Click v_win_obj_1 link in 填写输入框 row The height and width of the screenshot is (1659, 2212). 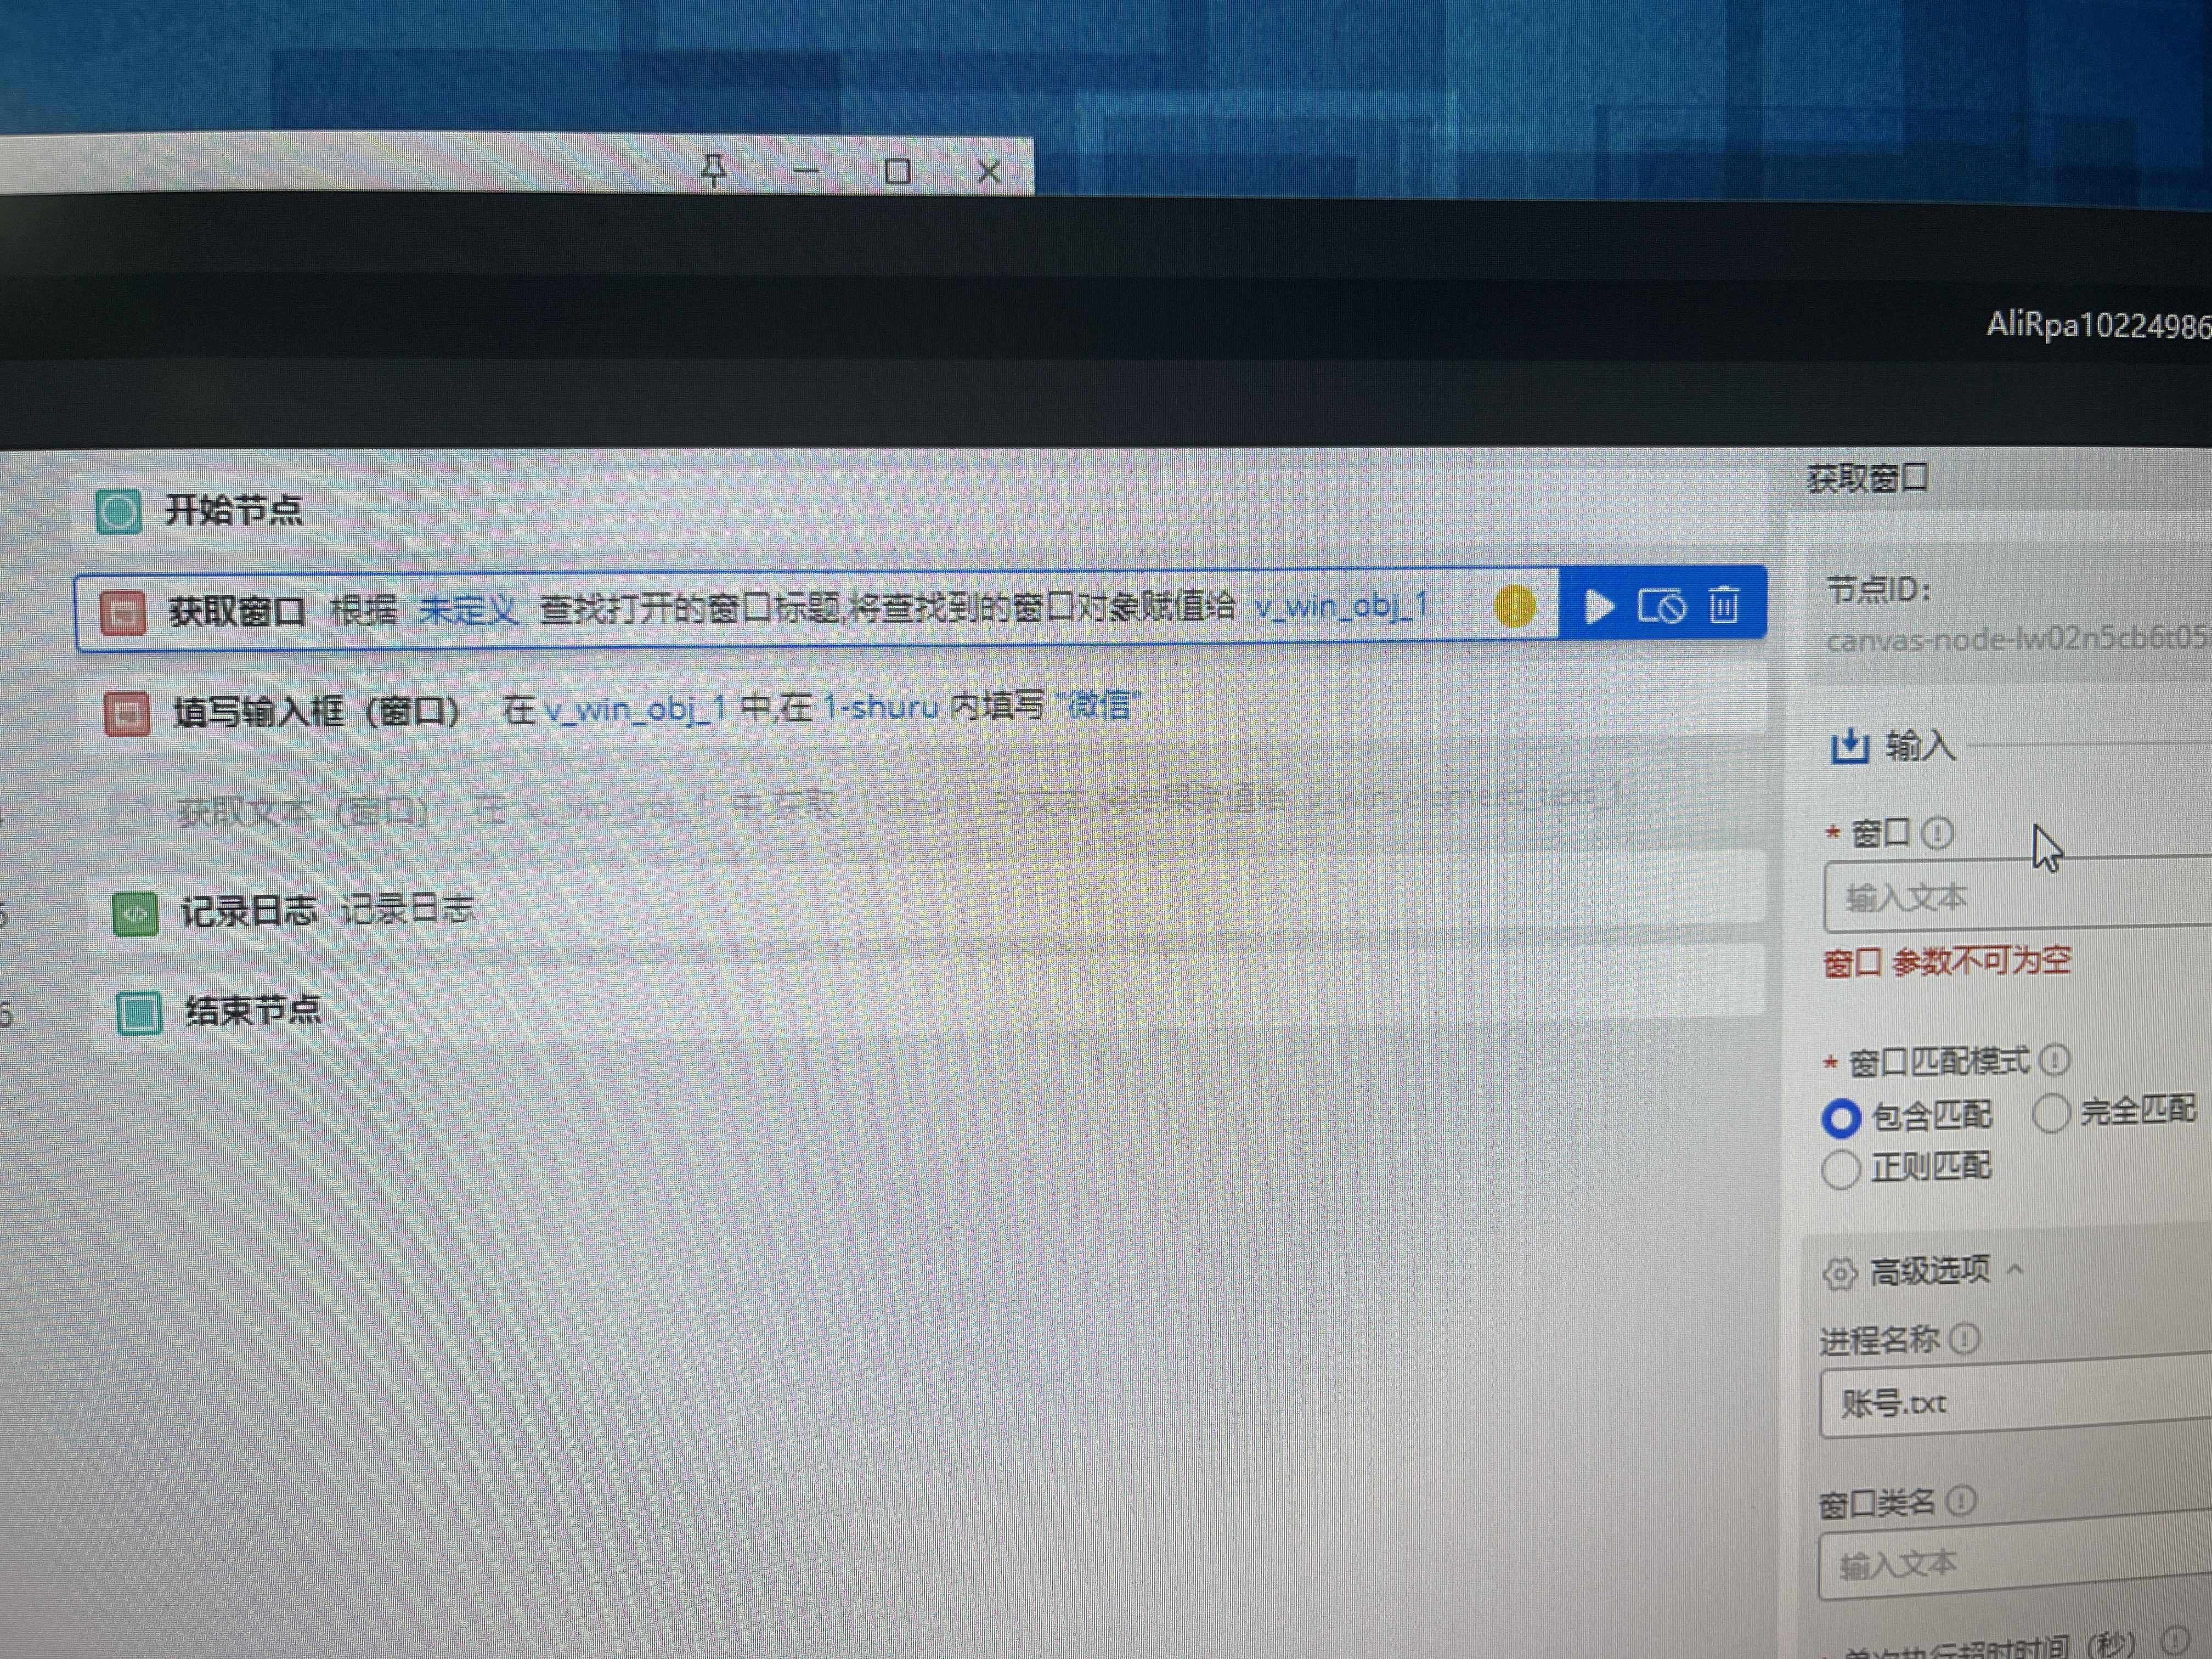click(635, 709)
